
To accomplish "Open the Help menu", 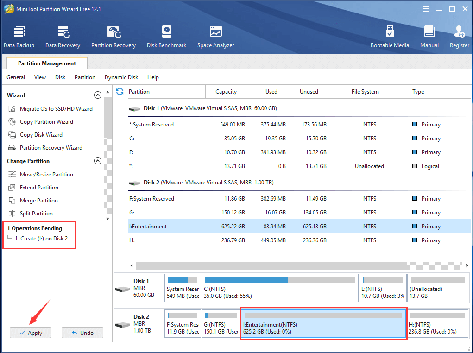I will pyautogui.click(x=153, y=77).
